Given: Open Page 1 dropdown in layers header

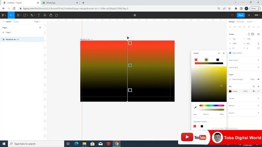Looking at the screenshot, I should 38,22.
